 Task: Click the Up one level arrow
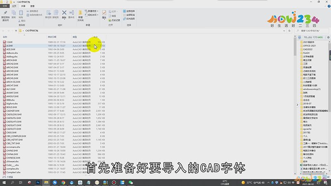pos(16,31)
